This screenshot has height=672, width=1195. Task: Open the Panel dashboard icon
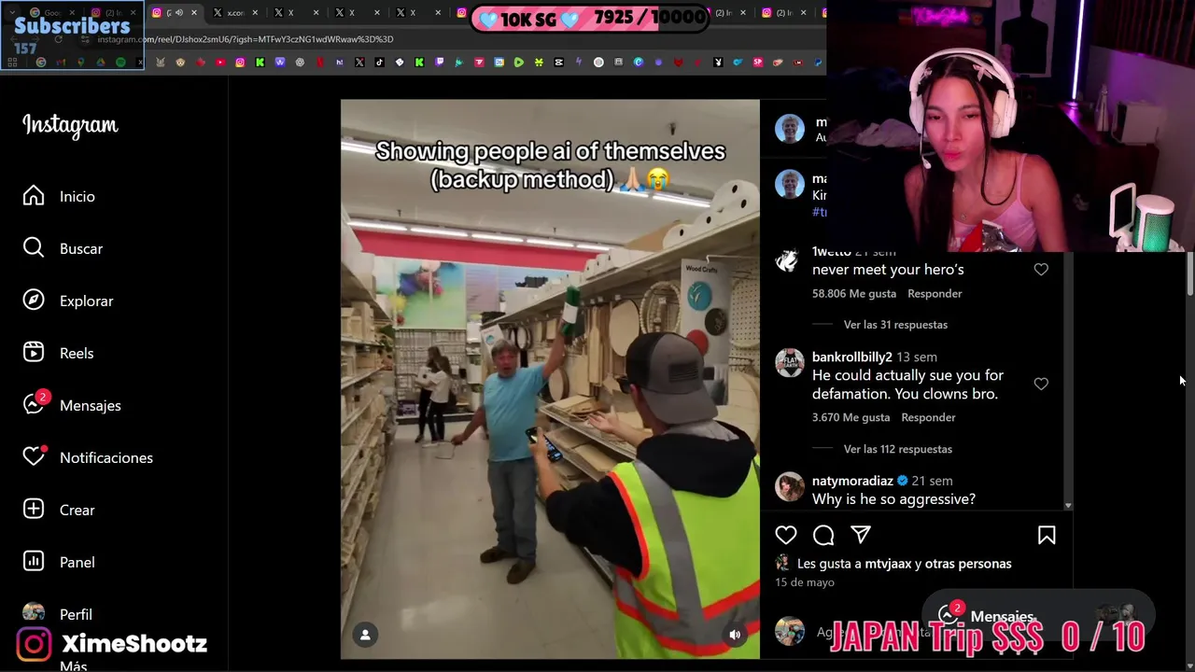coord(34,562)
